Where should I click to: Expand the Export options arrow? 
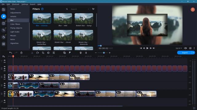coord(193,53)
